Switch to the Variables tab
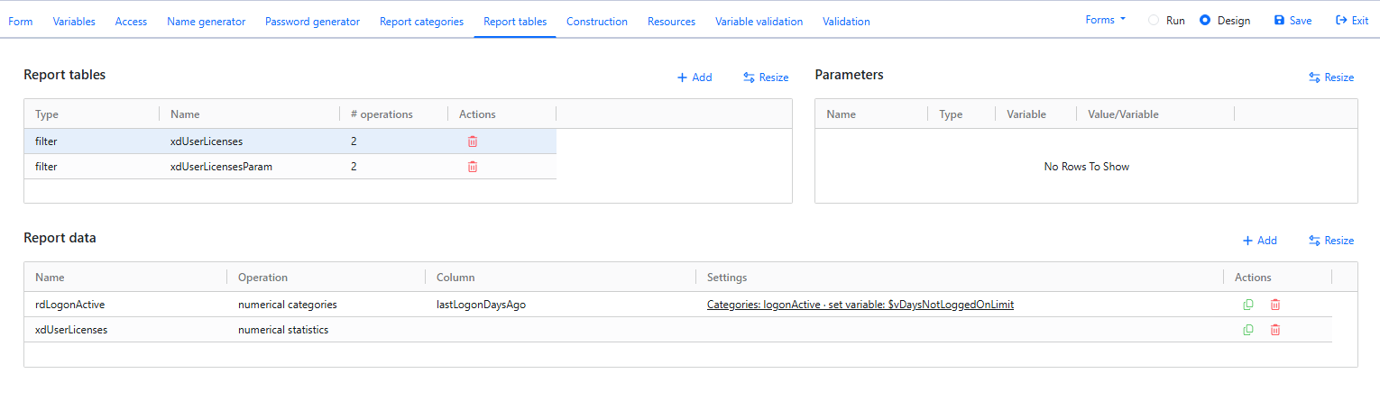Image resolution: width=1380 pixels, height=401 pixels. pos(74,22)
